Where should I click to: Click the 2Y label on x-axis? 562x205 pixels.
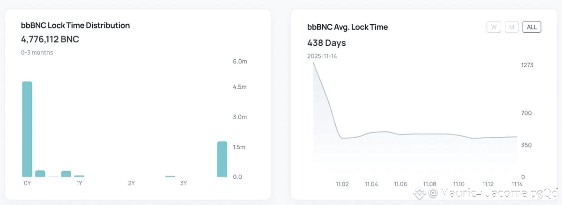point(132,183)
